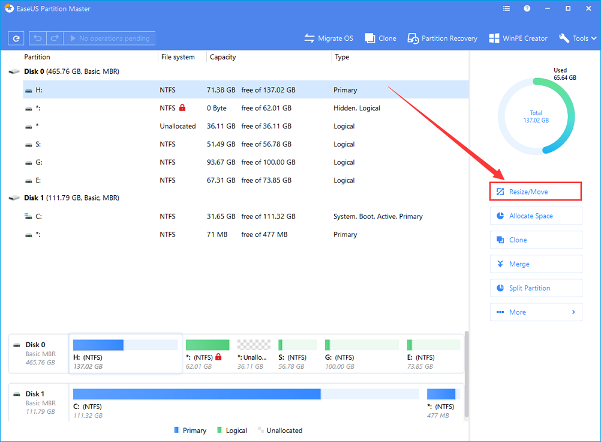The width and height of the screenshot is (601, 442).
Task: Launch Partition Recovery
Action: coord(442,38)
